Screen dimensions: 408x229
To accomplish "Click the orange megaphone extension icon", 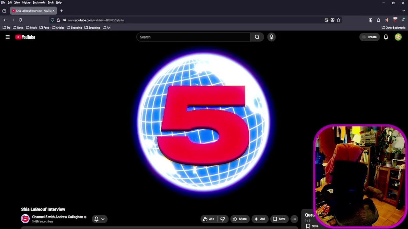I will (386, 20).
